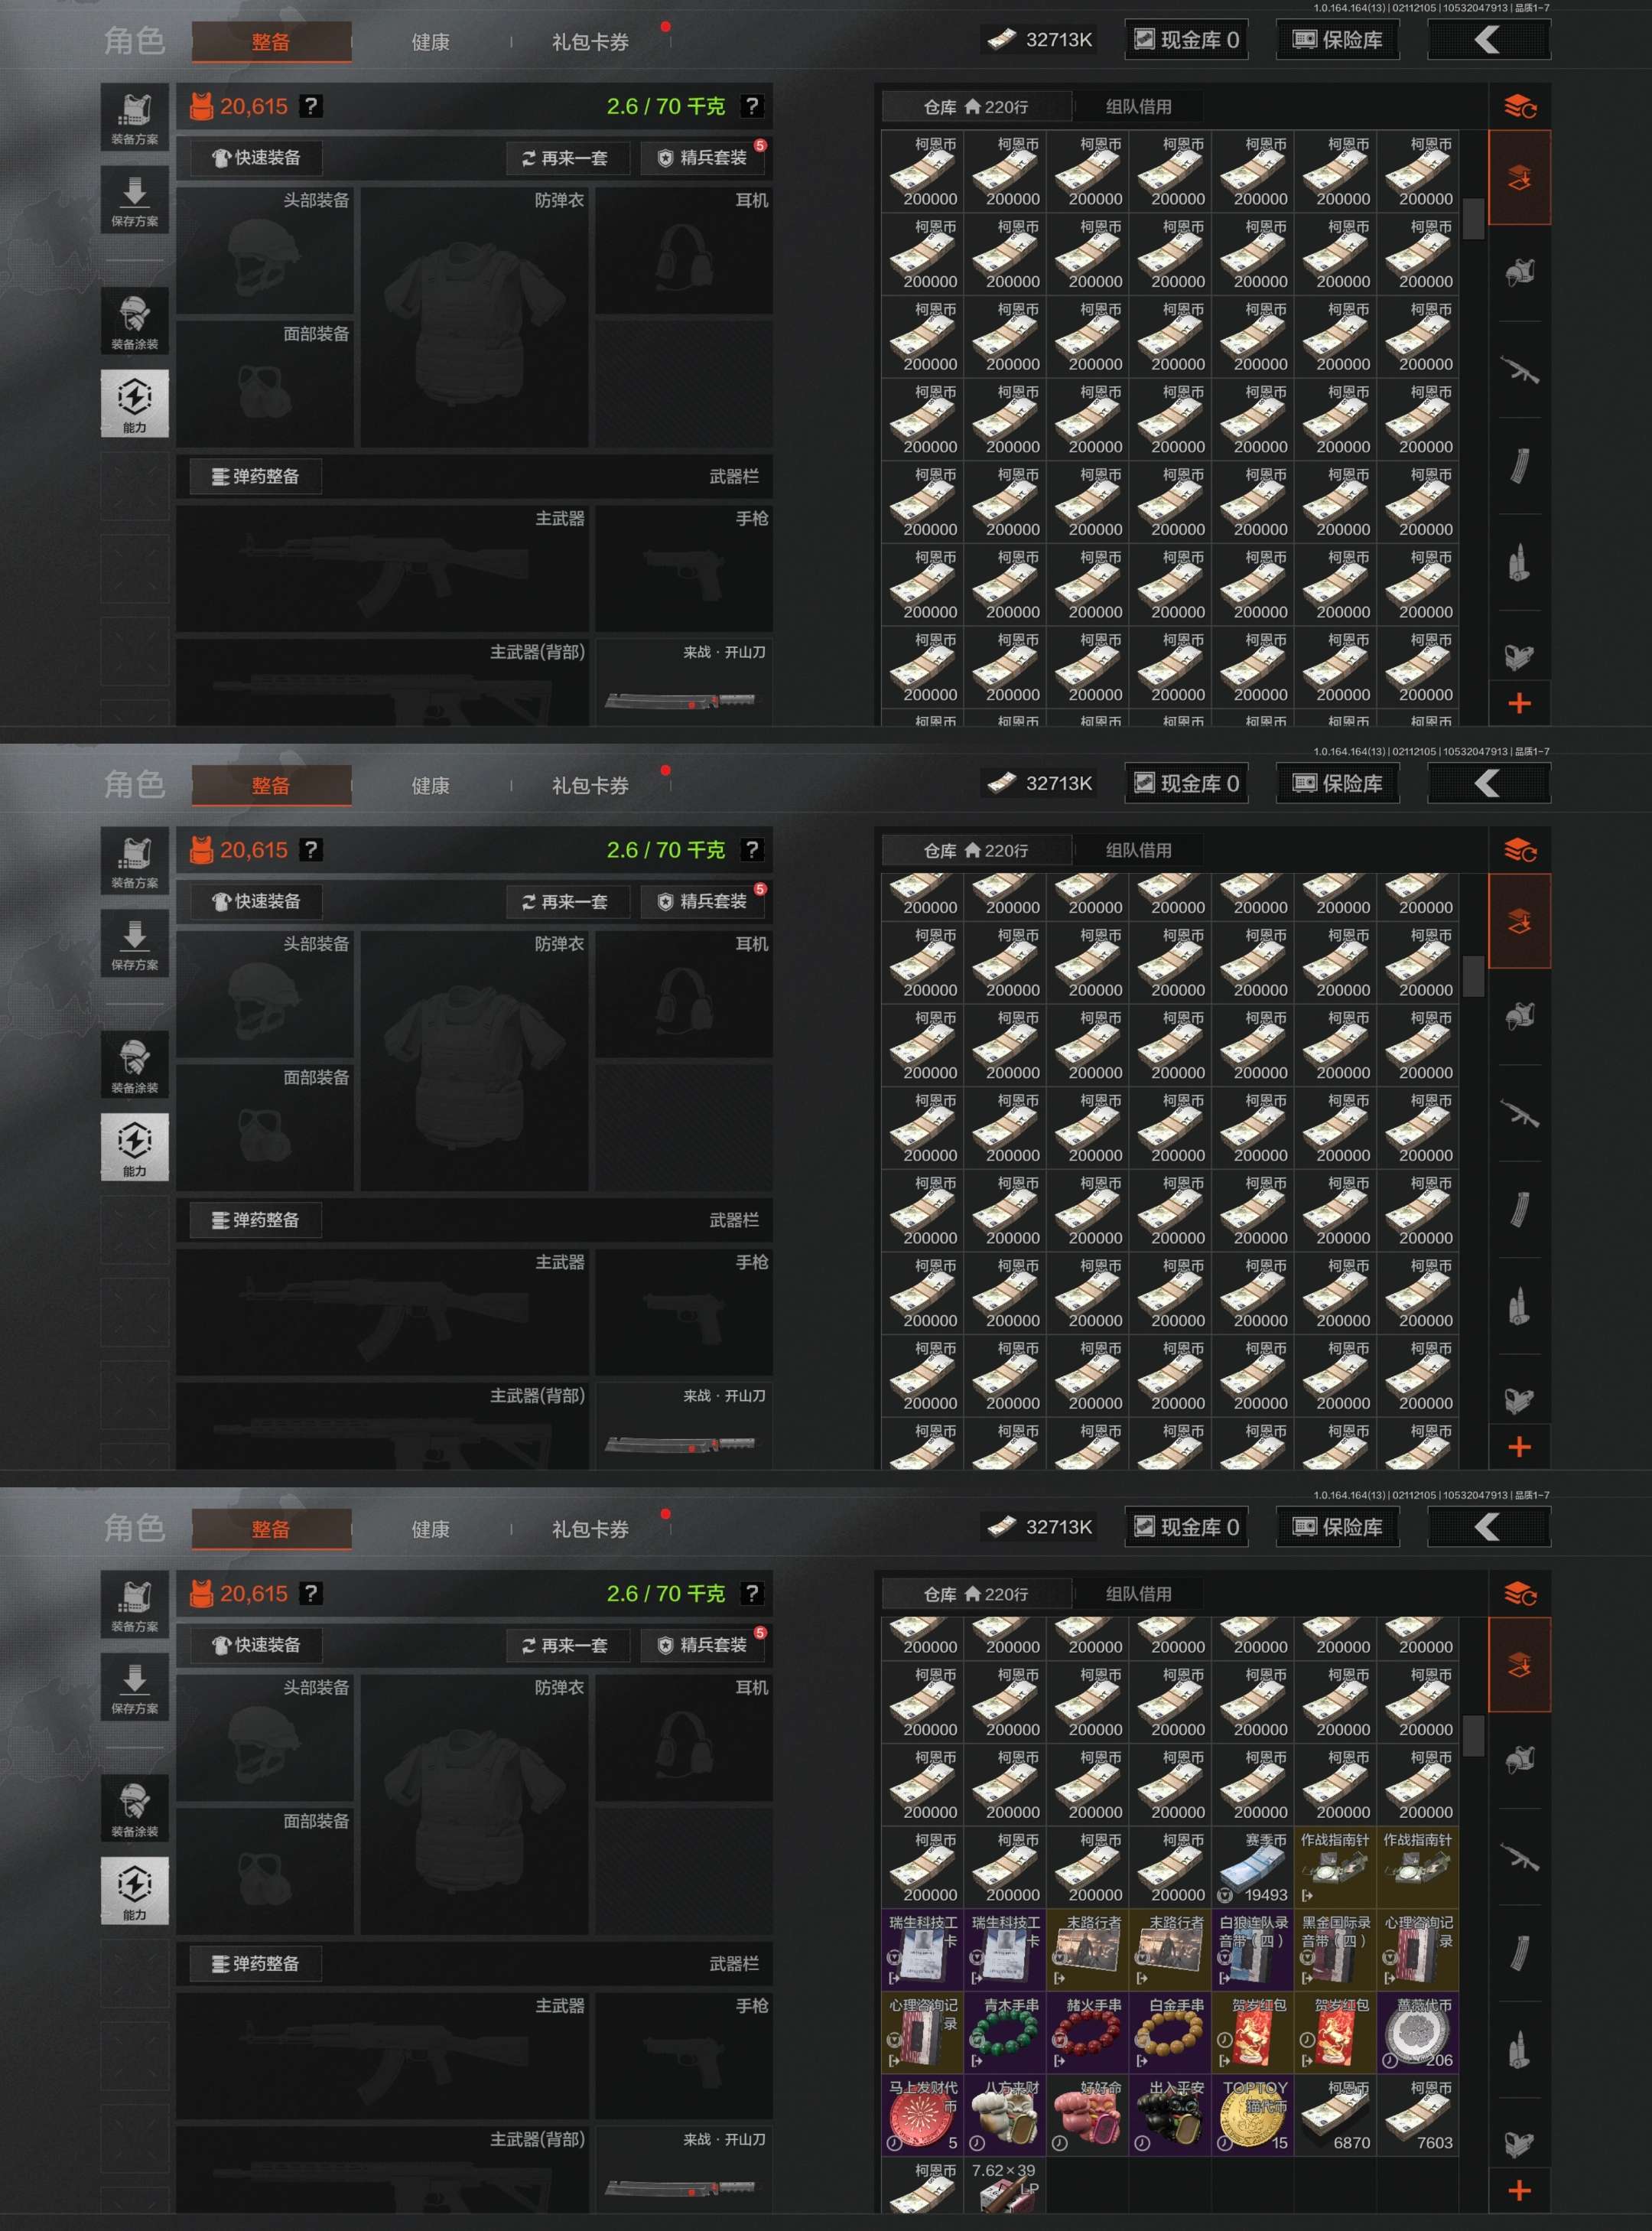The width and height of the screenshot is (1652, 2231).
Task: Click 再来一套 button in the middle screen
Action: [565, 901]
